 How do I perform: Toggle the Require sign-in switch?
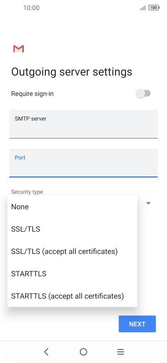coord(143,94)
